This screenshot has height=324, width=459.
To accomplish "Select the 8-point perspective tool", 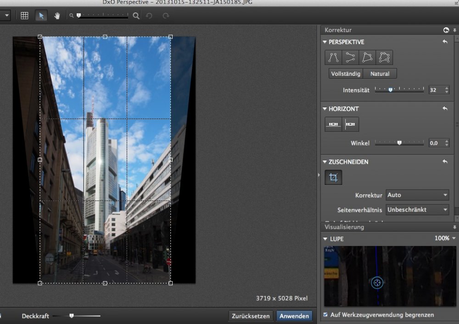I will (384, 57).
